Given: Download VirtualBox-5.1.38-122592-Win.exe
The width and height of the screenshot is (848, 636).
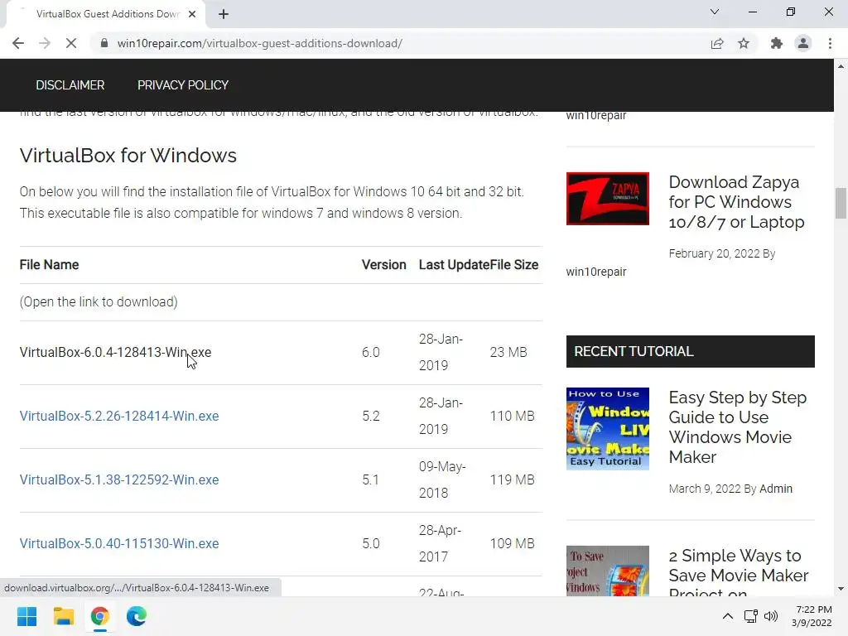Looking at the screenshot, I should (x=119, y=479).
